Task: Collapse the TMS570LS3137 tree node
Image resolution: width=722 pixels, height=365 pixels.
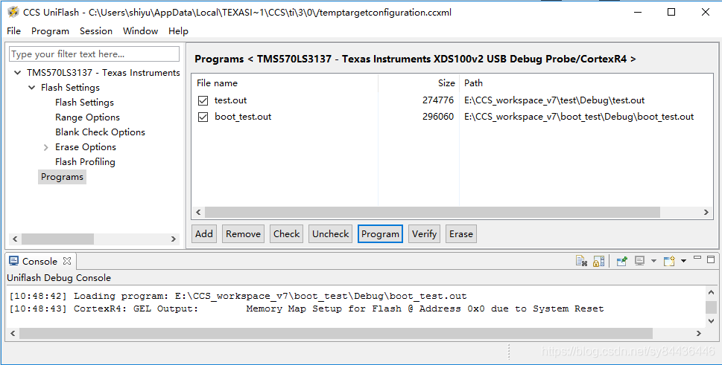Action: [x=17, y=73]
